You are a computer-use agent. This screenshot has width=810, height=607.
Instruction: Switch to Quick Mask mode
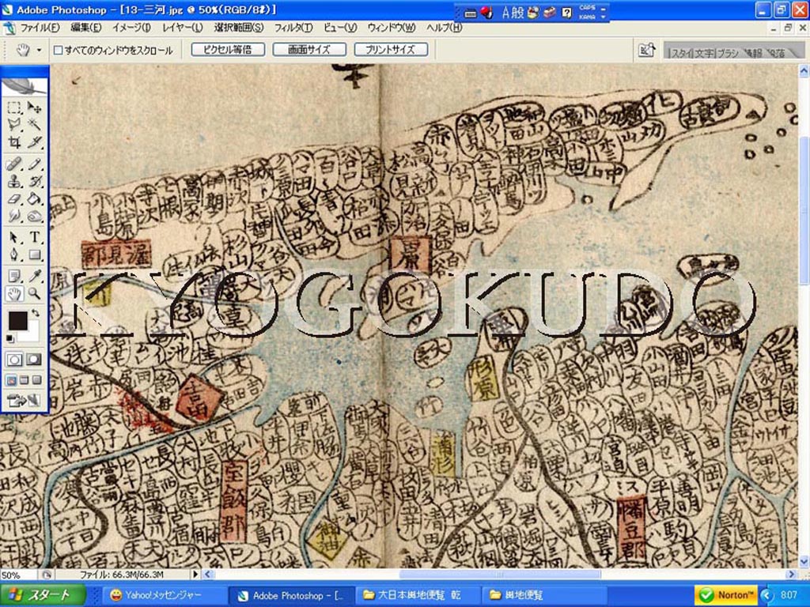(x=34, y=360)
